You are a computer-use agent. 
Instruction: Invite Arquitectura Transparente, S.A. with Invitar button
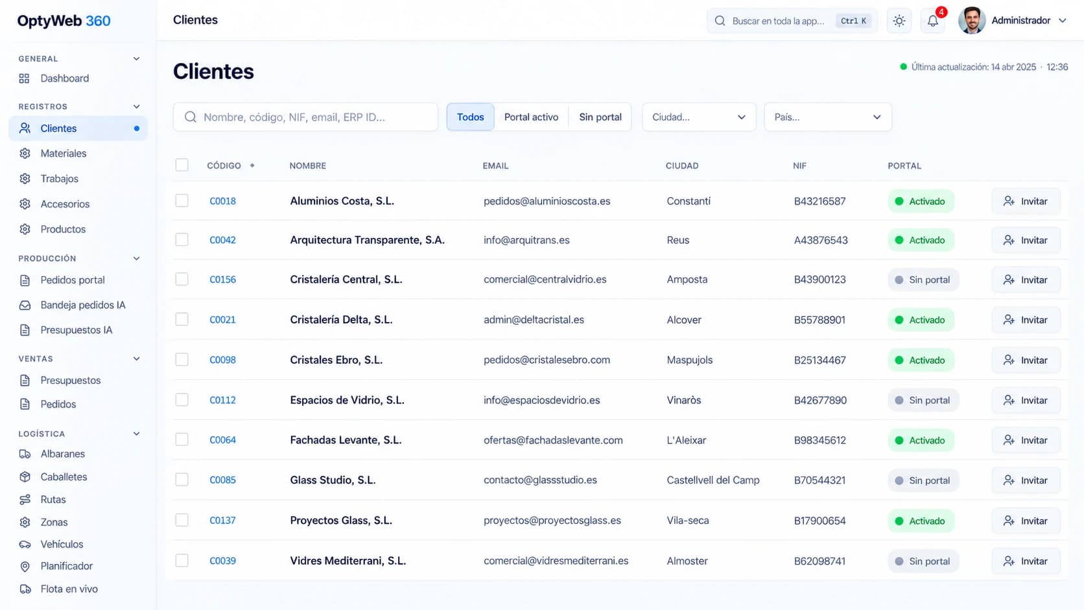coord(1026,240)
